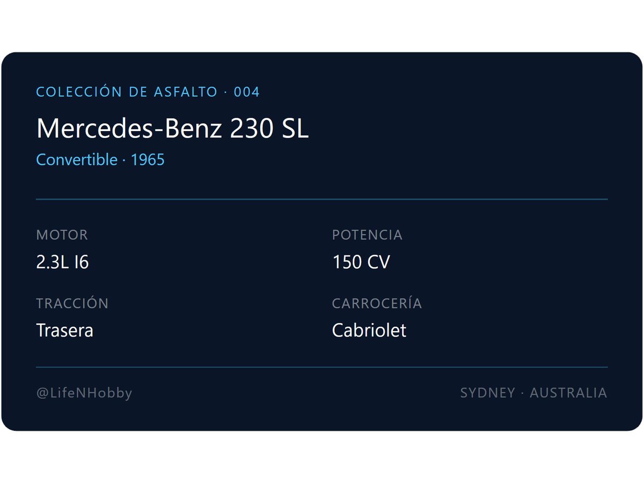Click the SYDNEY · AUSTRALIA location text

pyautogui.click(x=533, y=393)
